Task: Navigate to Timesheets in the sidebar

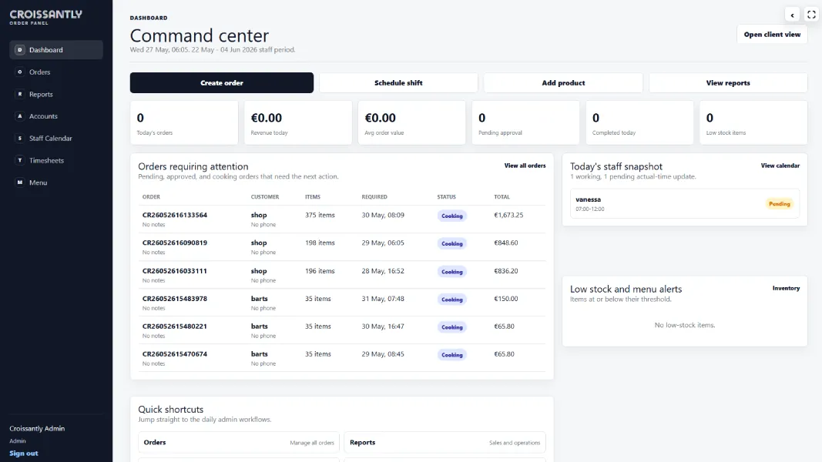Action: point(56,160)
